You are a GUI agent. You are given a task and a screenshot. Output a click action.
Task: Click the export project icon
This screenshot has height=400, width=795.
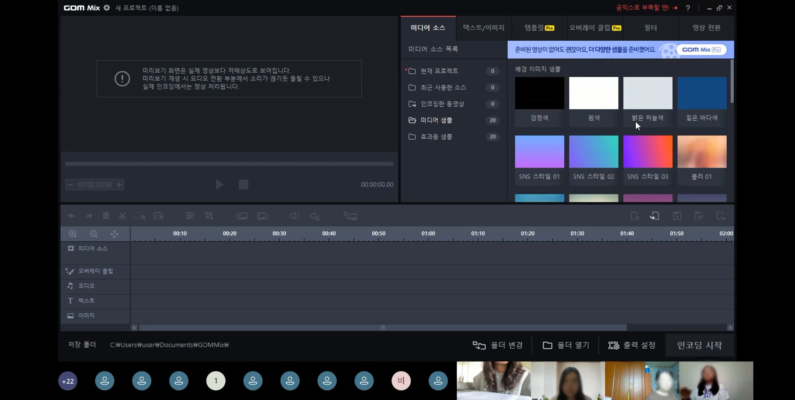point(721,216)
